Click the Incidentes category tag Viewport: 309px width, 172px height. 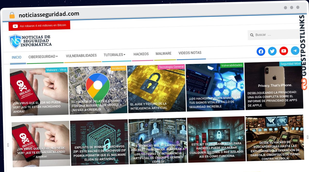coord(118,68)
